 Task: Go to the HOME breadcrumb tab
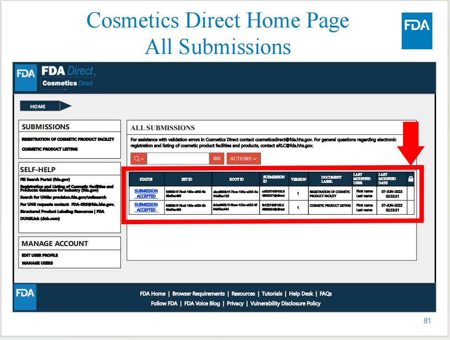click(39, 107)
